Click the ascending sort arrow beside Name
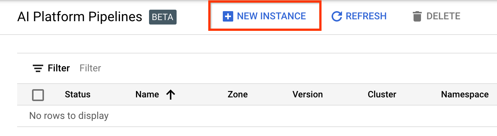This screenshot has height=136, width=497. click(171, 95)
